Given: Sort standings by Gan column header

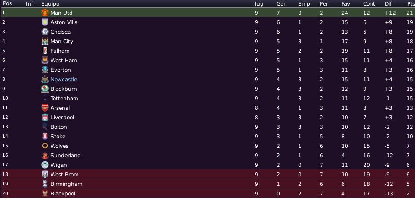Looking at the screenshot, I should [x=282, y=4].
